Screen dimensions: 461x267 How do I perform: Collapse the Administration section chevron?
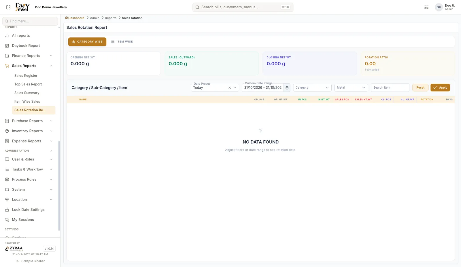(51, 151)
